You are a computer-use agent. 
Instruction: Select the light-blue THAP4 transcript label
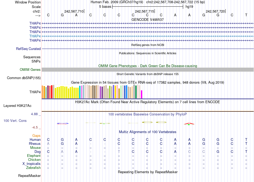tap(35, 36)
